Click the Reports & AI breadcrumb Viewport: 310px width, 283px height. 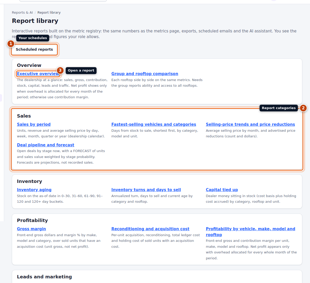pyautogui.click(x=22, y=12)
